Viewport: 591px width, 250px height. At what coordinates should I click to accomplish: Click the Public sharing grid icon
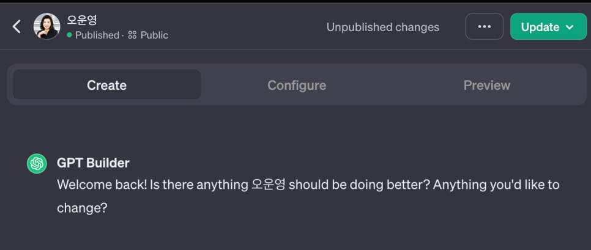pos(132,35)
